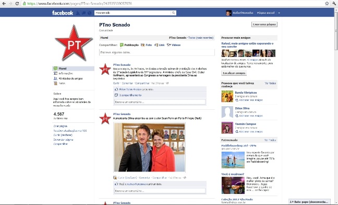
Task: Click the vertical scrollbar handle
Action: click(x=336, y=30)
